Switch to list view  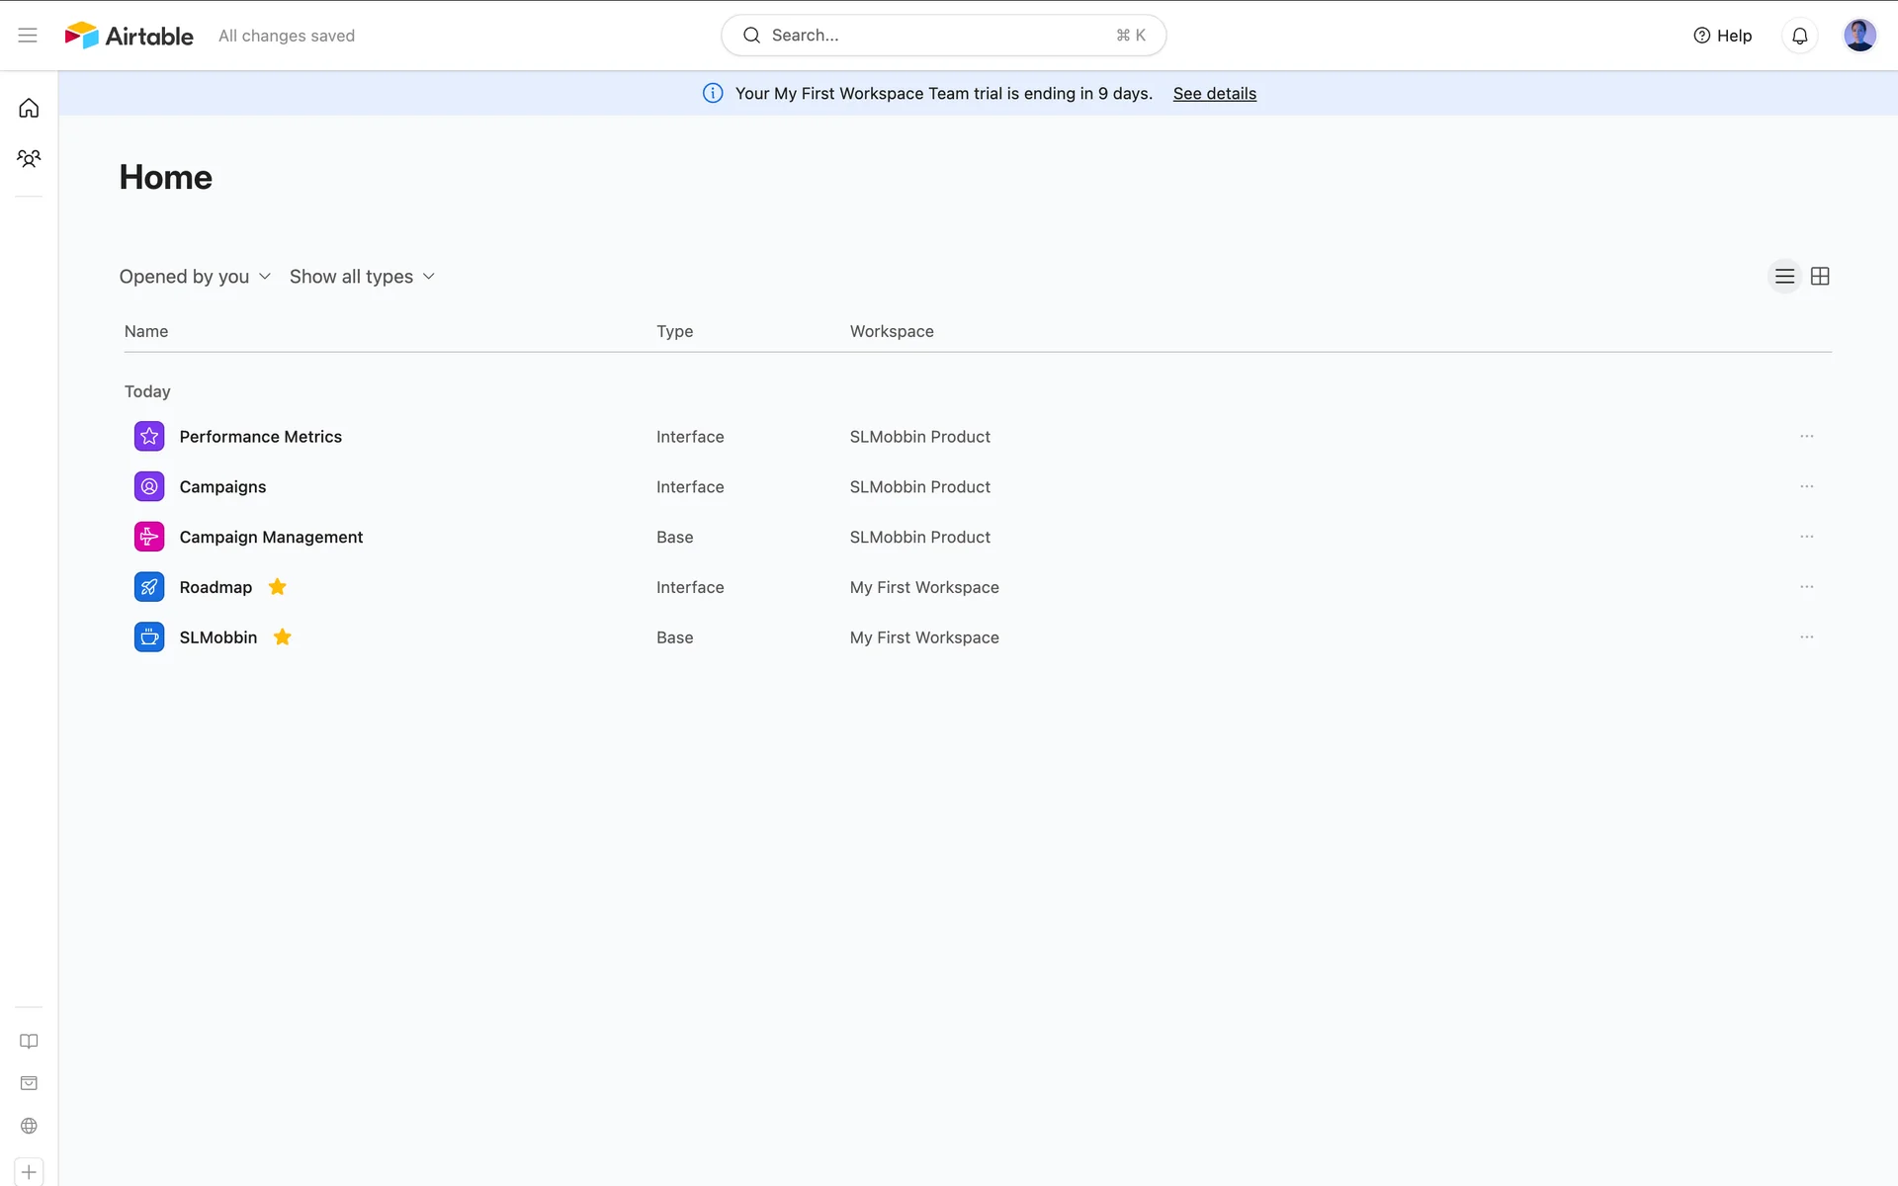[1784, 277]
